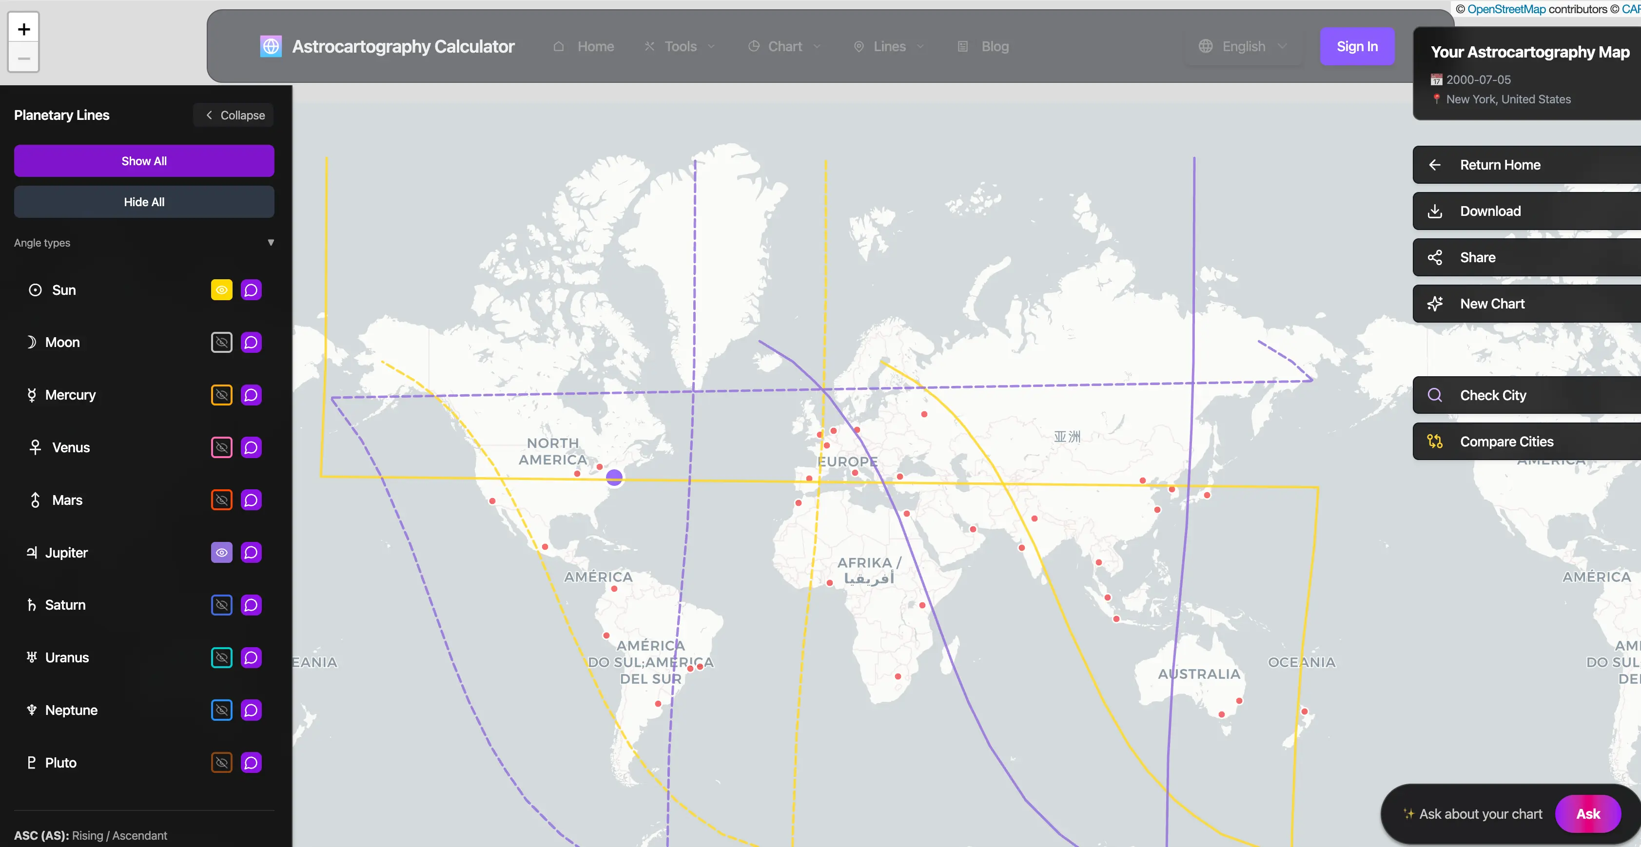This screenshot has width=1641, height=847.
Task: Click New York, United States location text
Action: tap(1508, 99)
